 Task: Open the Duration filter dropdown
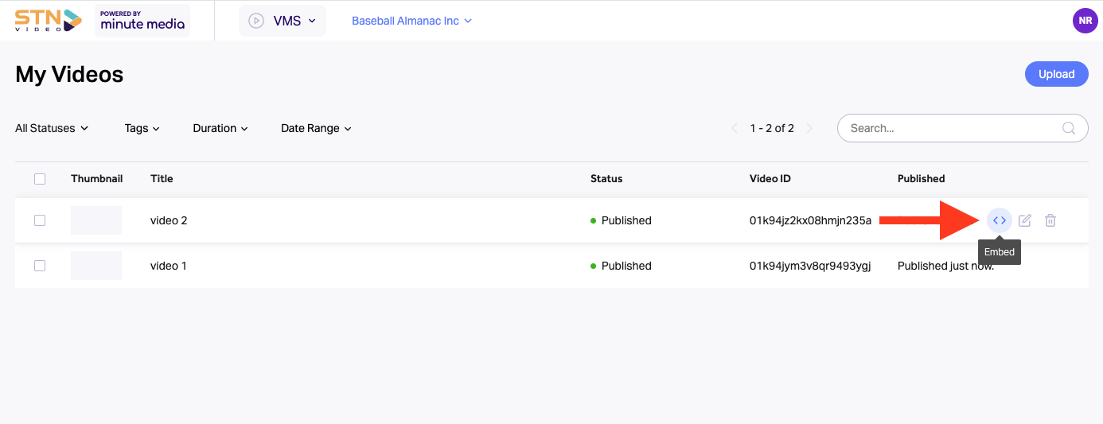[220, 128]
